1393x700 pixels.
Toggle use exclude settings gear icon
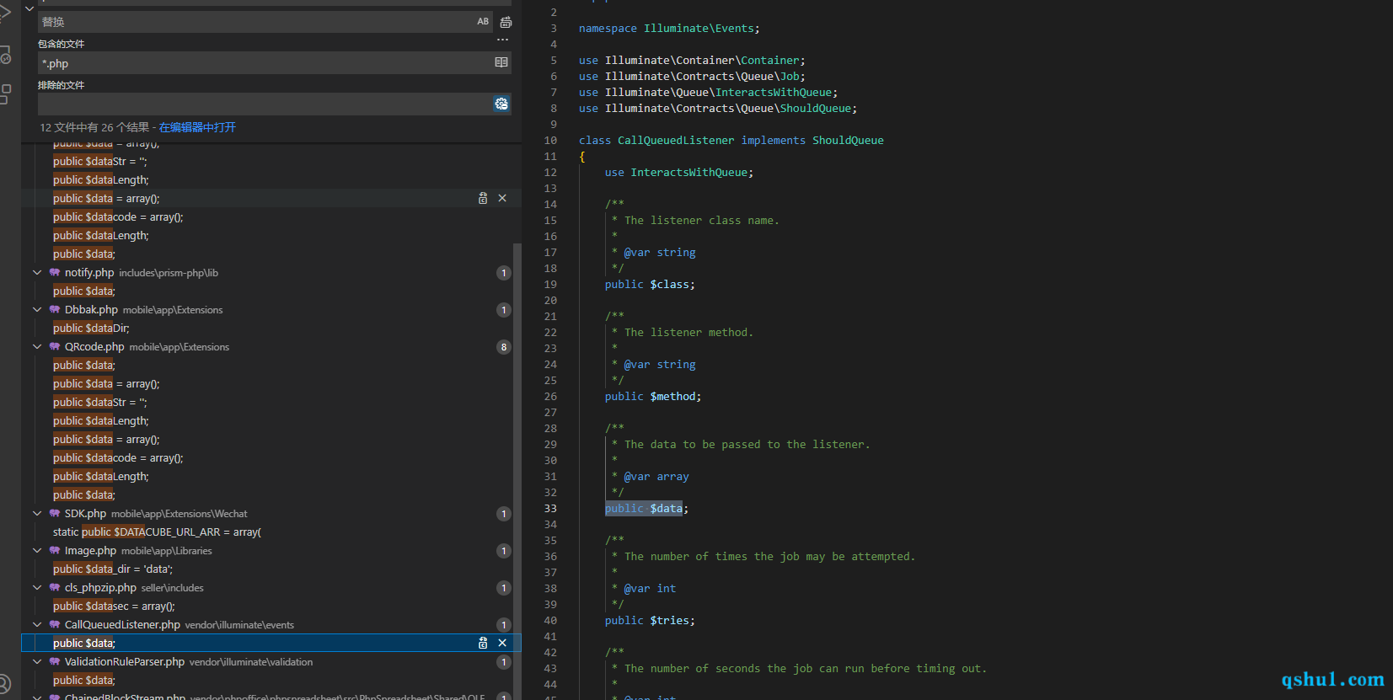[x=501, y=104]
